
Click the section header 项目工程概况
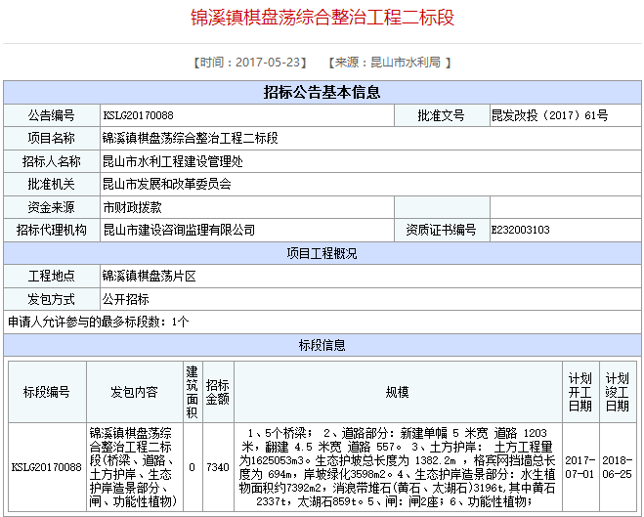click(322, 253)
